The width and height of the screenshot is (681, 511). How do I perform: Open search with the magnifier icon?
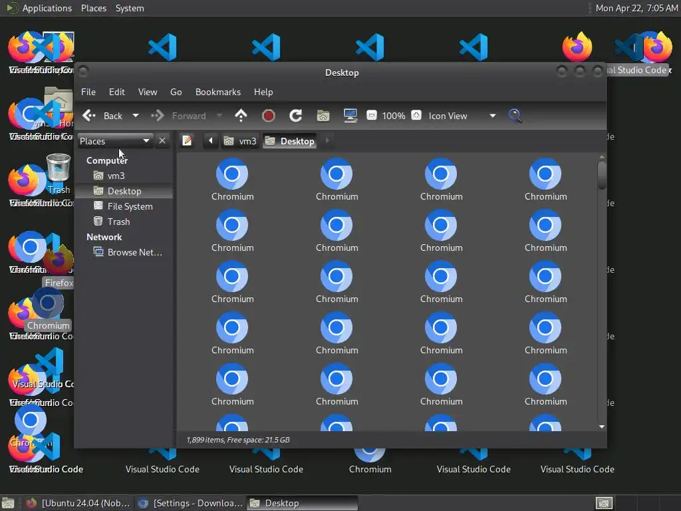(x=515, y=116)
